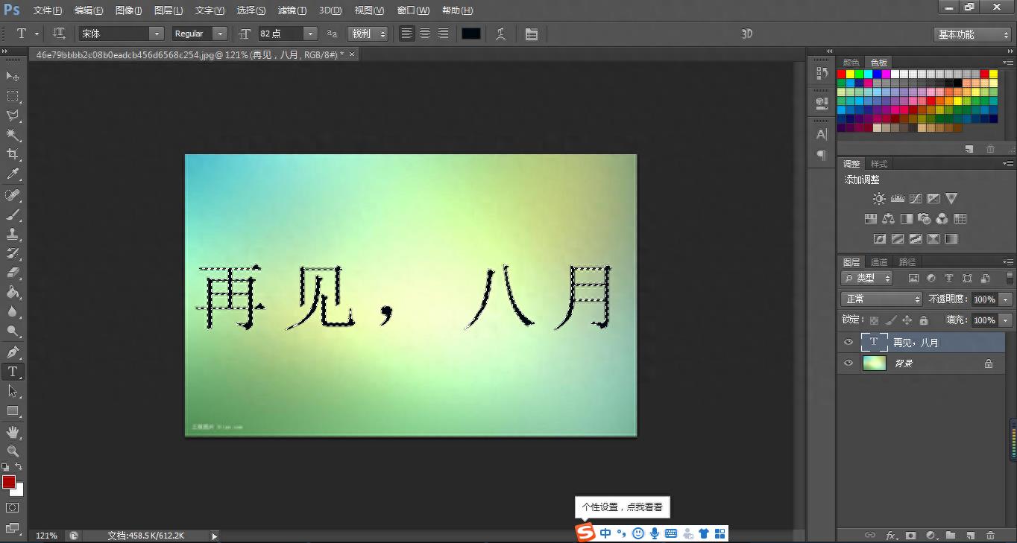The width and height of the screenshot is (1017, 543).
Task: Select the Move tool
Action: tap(13, 77)
